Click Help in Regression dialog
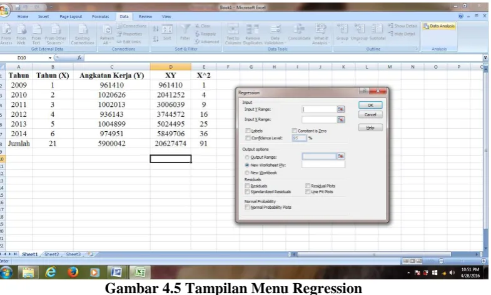The width and height of the screenshot is (491, 295). pyautogui.click(x=370, y=127)
